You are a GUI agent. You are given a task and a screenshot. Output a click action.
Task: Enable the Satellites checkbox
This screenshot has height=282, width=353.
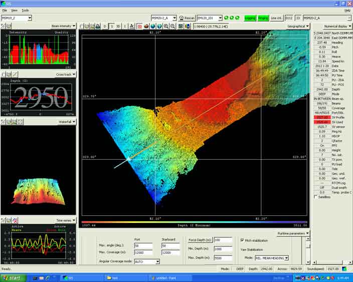click(315, 197)
